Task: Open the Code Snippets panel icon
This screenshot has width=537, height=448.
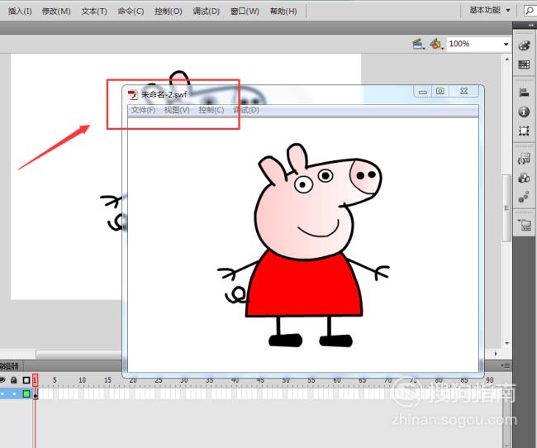Action: pyautogui.click(x=524, y=159)
